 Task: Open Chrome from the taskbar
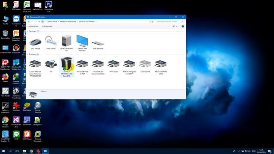point(31,151)
